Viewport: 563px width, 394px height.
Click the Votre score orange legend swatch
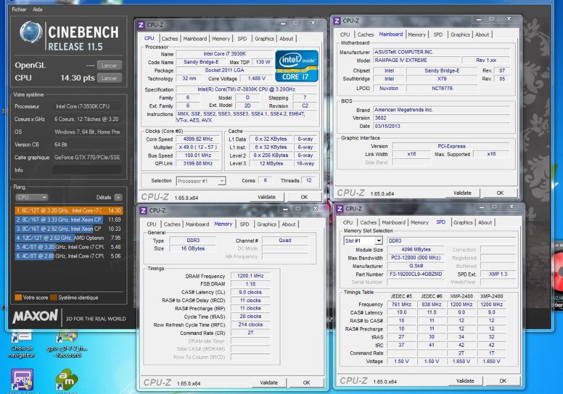19,298
